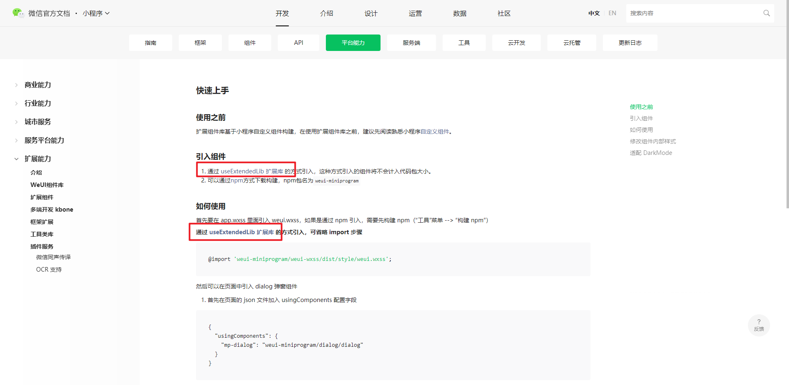Switch language to EN
The width and height of the screenshot is (789, 385).
point(612,13)
